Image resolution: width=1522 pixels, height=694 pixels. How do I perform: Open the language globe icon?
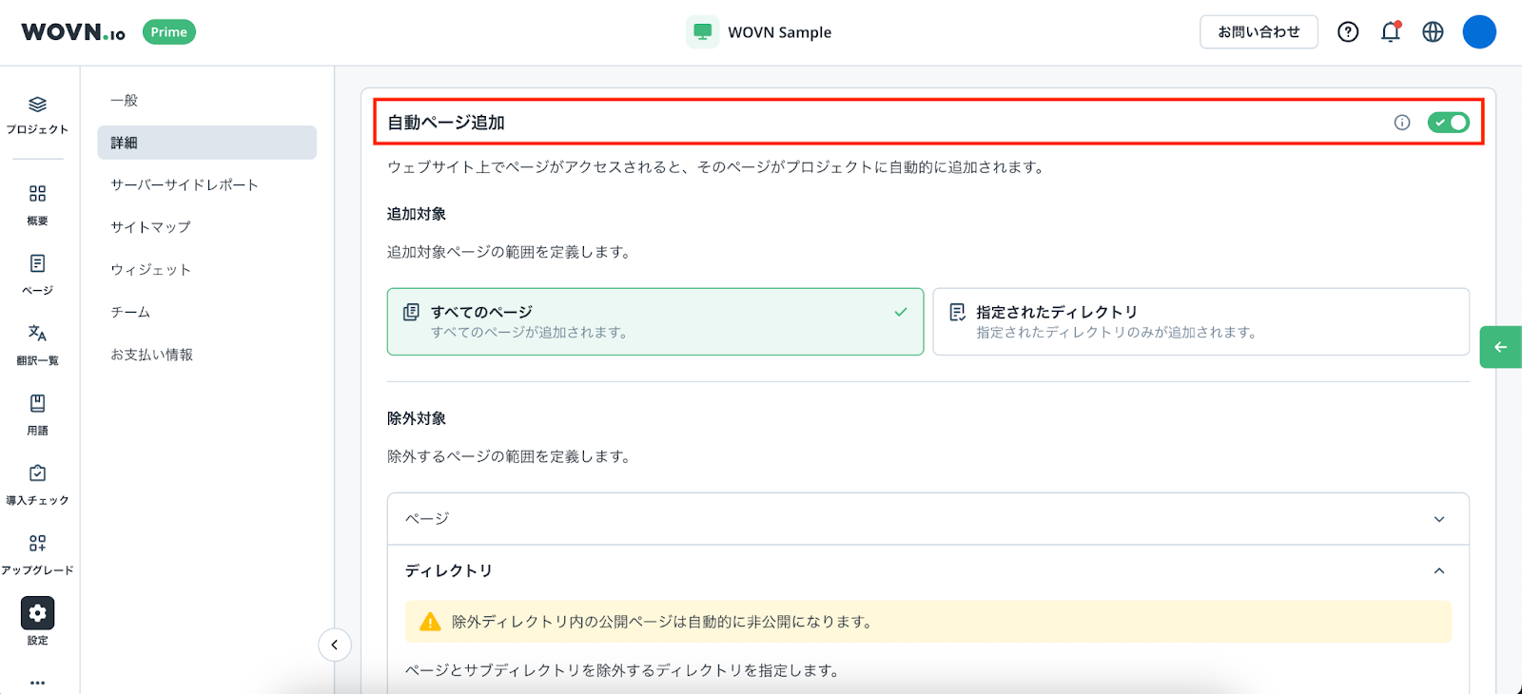[x=1433, y=32]
